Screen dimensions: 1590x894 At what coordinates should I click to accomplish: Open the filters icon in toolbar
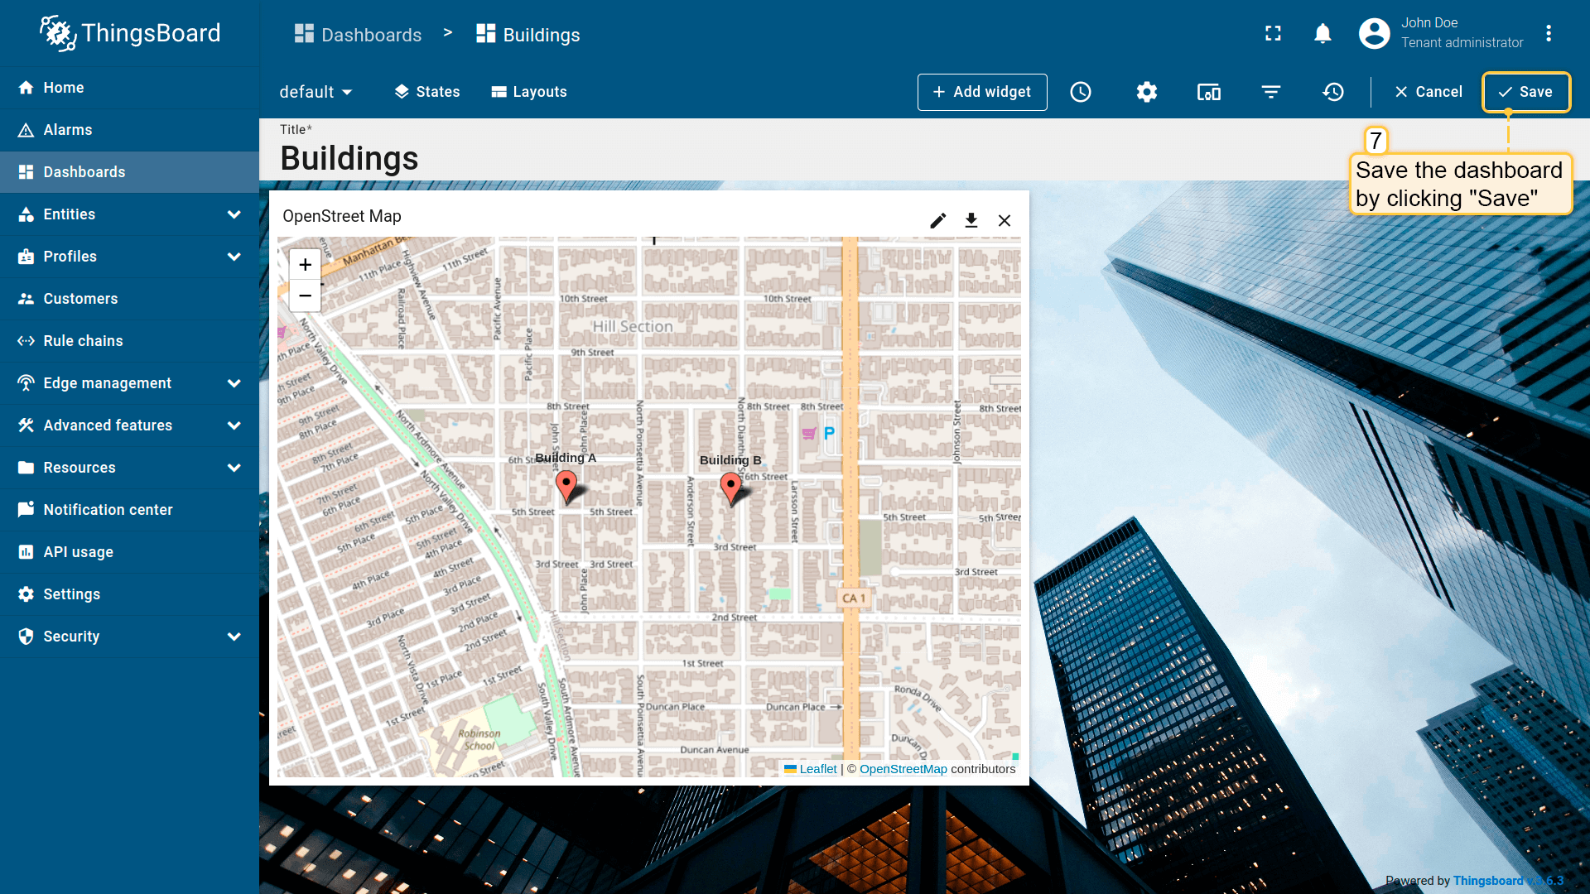click(1271, 92)
